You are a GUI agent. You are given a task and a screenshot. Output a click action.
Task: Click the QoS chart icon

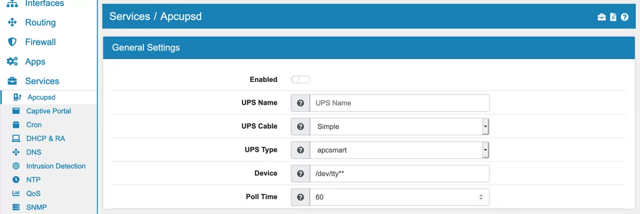(x=16, y=194)
